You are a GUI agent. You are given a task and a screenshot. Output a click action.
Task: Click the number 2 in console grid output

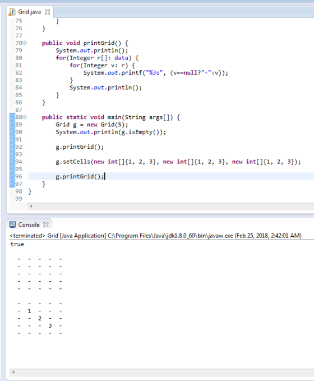(40, 318)
